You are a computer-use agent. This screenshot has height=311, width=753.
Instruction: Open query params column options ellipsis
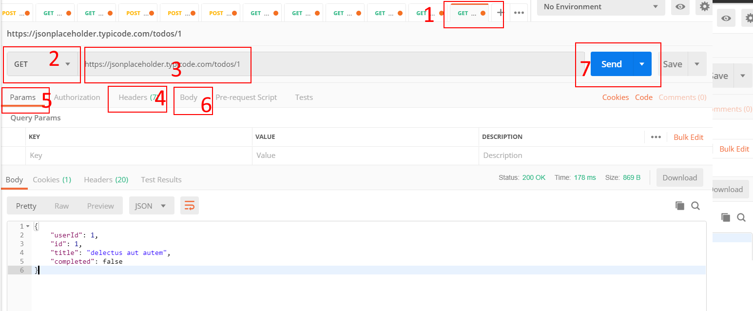[x=656, y=137]
